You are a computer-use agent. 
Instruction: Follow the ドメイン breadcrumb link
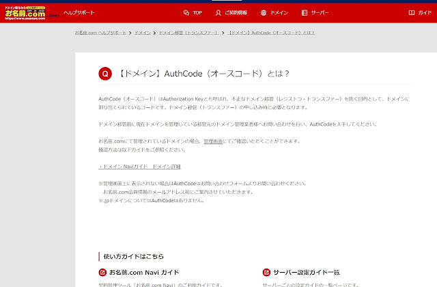coord(143,33)
